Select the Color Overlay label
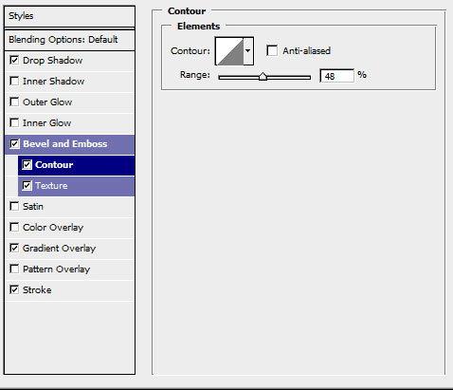 (53, 228)
